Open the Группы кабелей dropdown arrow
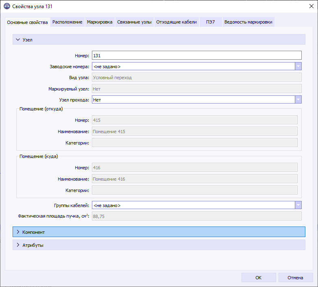The height and width of the screenshot is (287, 318). 298,205
